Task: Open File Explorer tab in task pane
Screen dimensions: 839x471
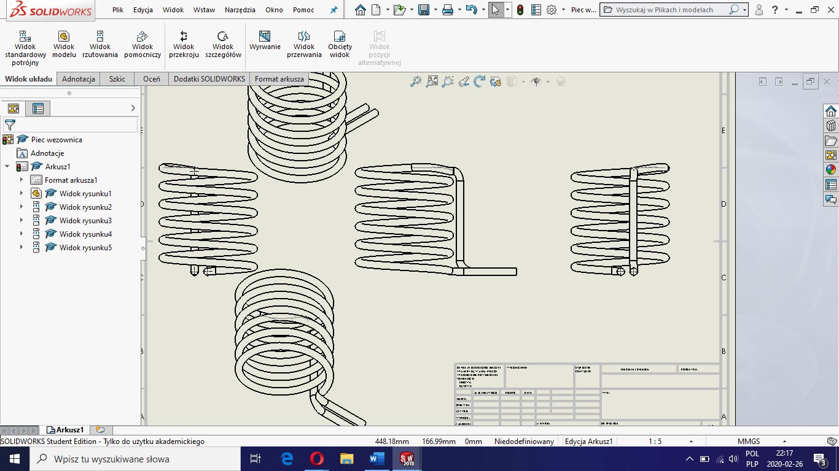Action: coord(831,140)
